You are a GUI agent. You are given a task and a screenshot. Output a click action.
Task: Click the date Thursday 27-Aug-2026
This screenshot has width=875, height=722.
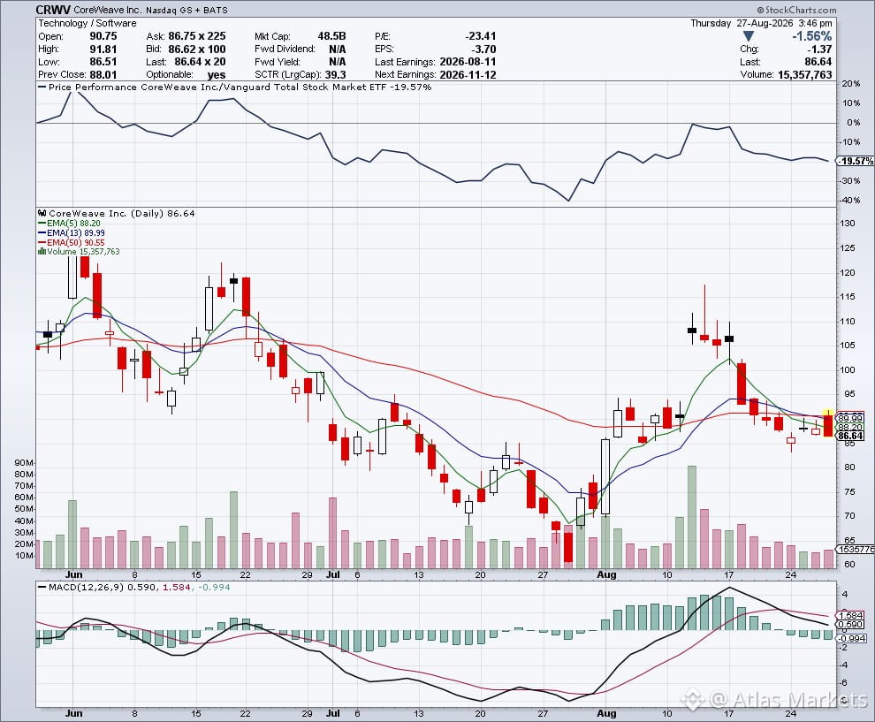(742, 23)
